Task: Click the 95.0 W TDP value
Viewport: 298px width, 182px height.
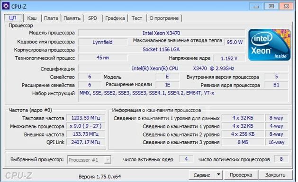Action: pyautogui.click(x=235, y=42)
